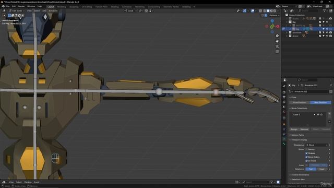Toggle selectability arrow for Structure collection
The image size is (334, 188).
pos(324,32)
